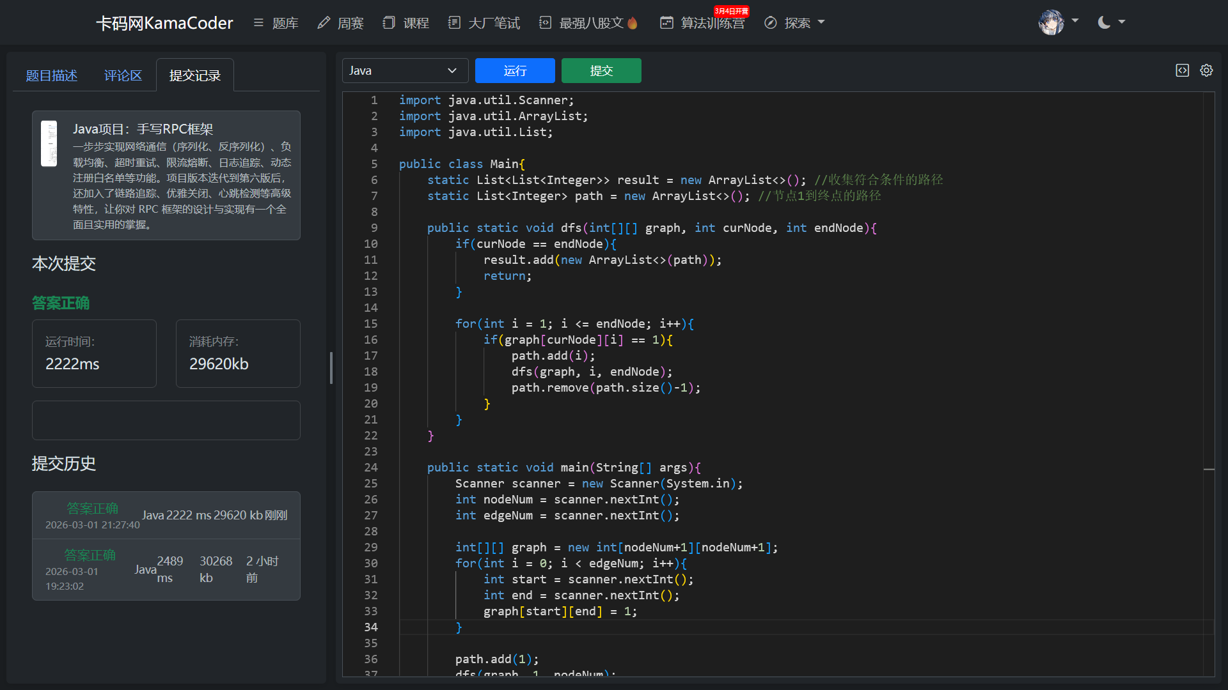Switch to 评论区 tab
Screen dimensions: 1228x690
click(x=123, y=75)
